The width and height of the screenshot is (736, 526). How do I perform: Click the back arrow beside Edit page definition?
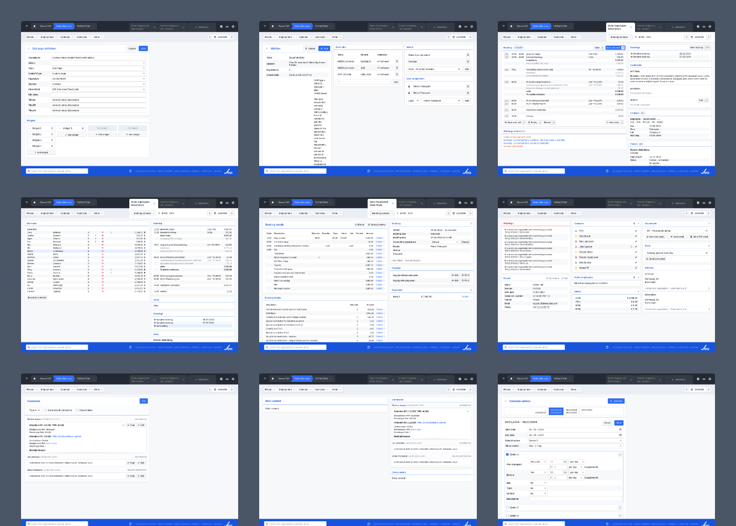(28, 48)
